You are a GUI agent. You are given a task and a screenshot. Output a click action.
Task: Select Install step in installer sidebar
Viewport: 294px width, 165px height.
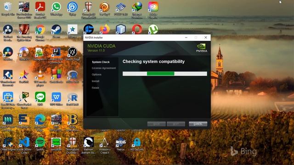(96, 81)
